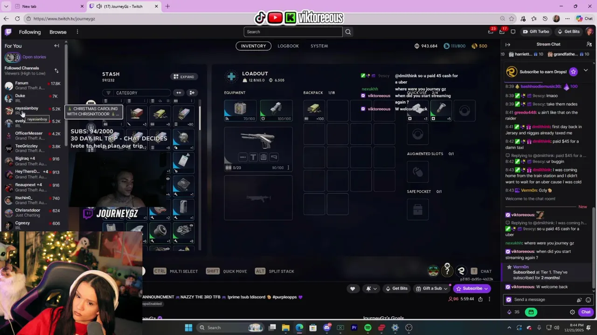Open OfficerMesser's channel

click(33, 136)
